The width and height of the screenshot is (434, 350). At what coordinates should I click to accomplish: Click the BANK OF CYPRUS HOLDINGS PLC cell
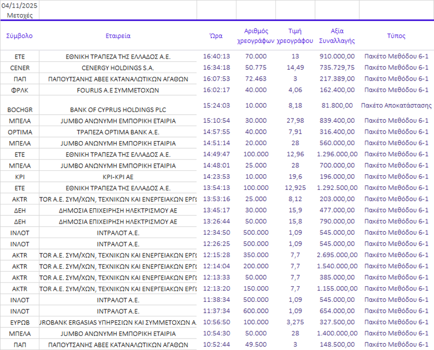(x=118, y=109)
